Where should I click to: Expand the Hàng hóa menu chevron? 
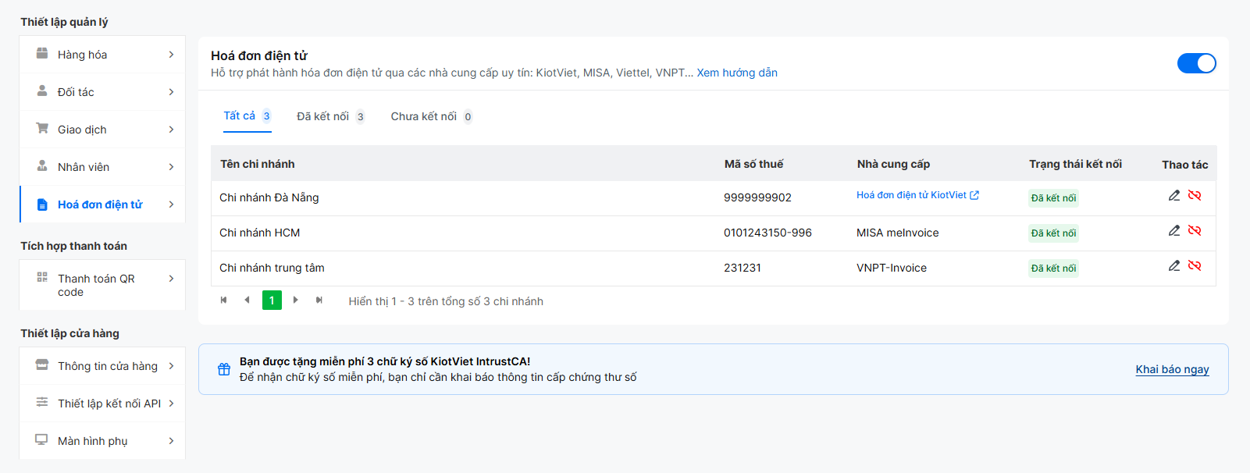tap(171, 55)
